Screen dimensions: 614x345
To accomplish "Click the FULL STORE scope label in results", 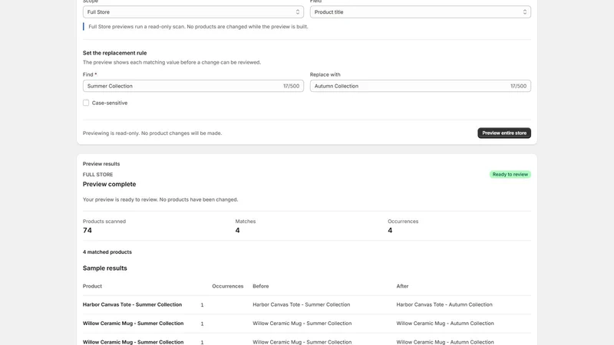I will [x=98, y=175].
